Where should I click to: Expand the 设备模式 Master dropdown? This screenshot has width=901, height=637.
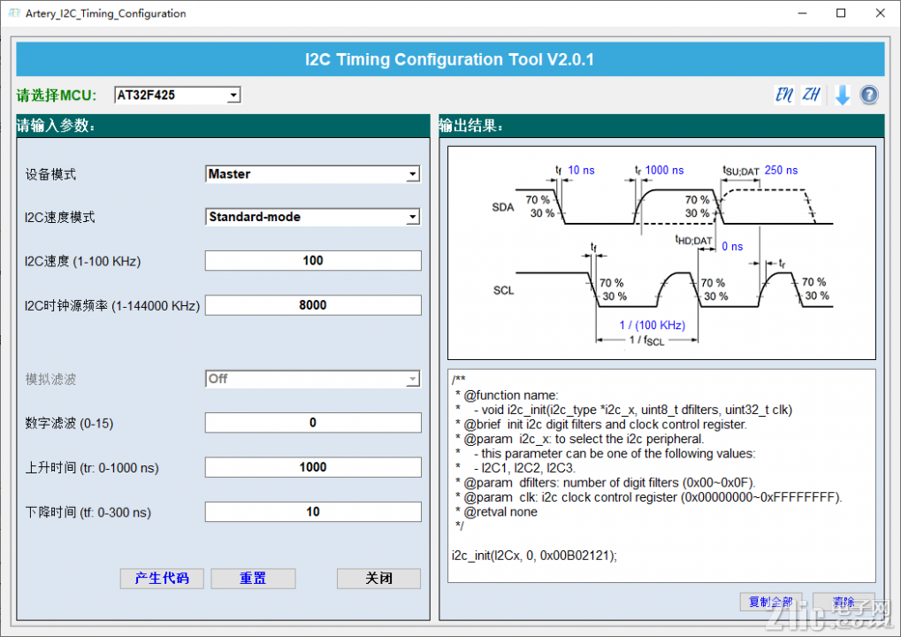(313, 173)
